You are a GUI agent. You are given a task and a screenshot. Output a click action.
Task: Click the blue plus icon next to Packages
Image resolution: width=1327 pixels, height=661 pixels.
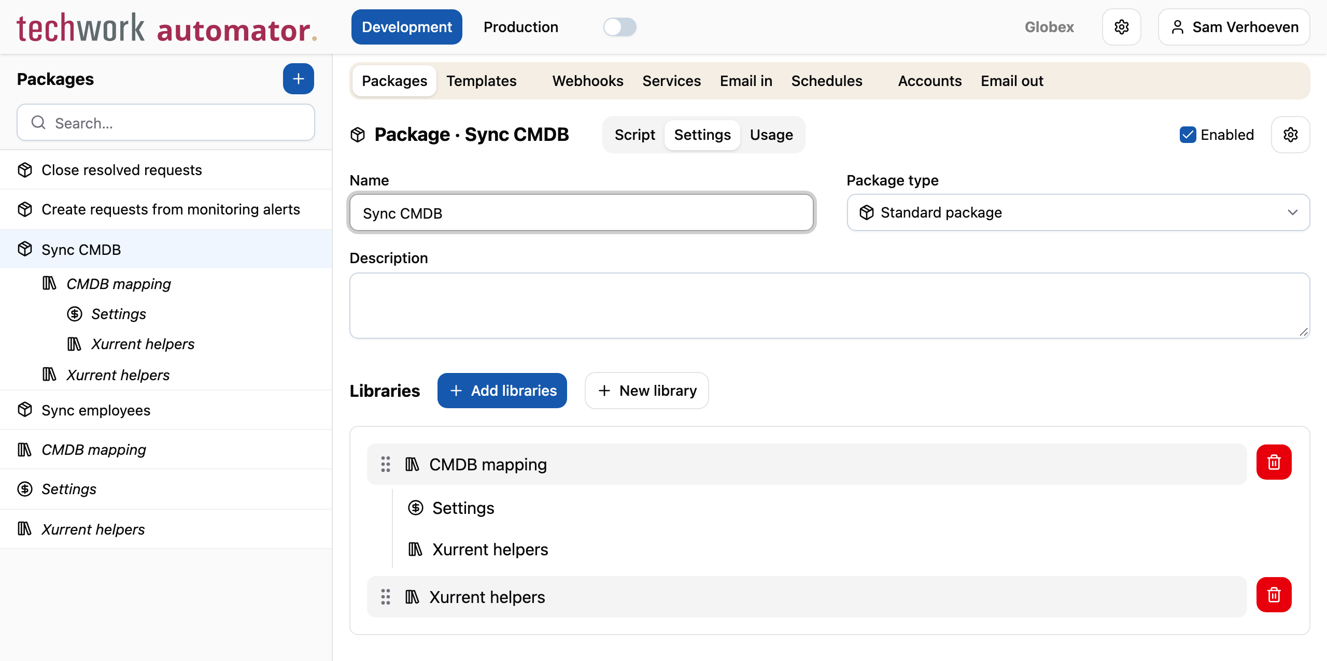(x=298, y=79)
